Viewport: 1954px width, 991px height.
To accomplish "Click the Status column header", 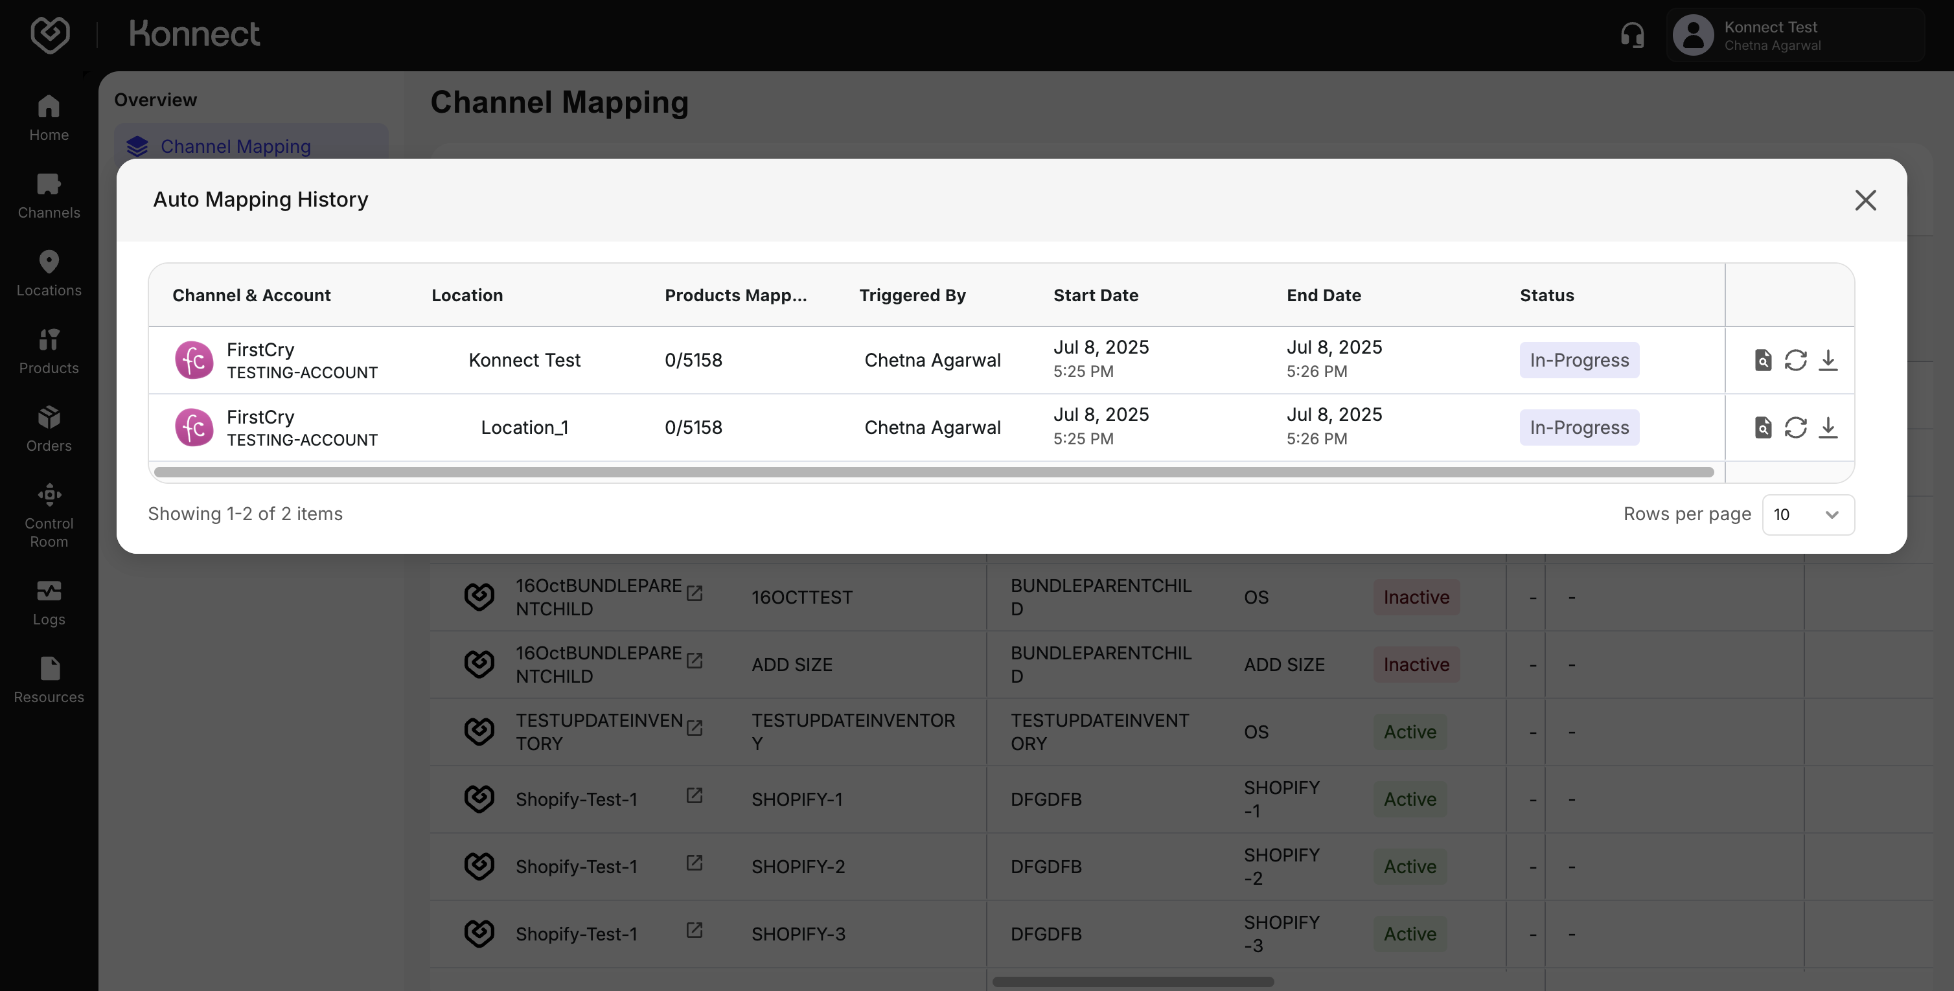I will 1546,296.
